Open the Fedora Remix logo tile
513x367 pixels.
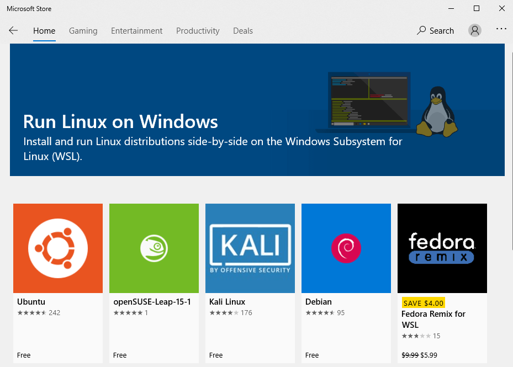coord(442,248)
